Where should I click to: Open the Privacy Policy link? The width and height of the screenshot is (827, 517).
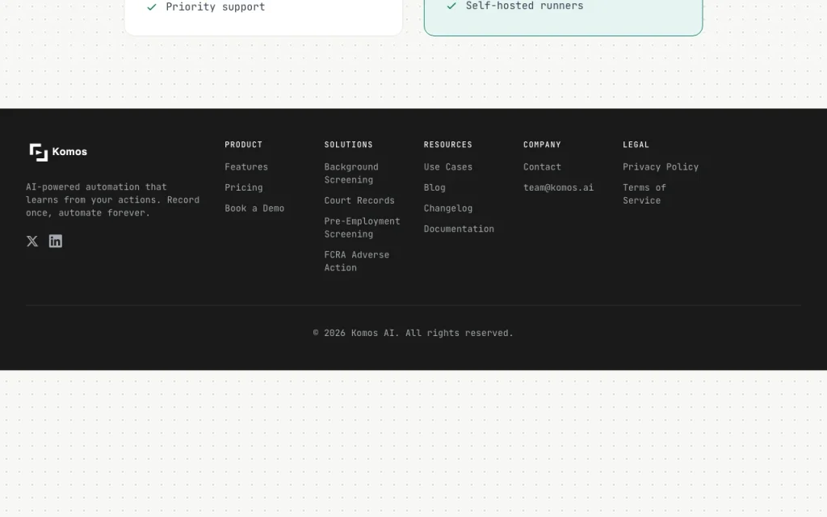click(661, 166)
